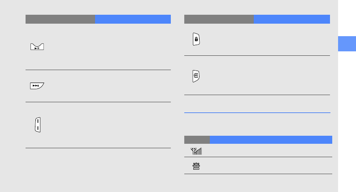Click the skip-forward key icon
Image resolution: width=356 pixels, height=192 pixels.
[37, 86]
